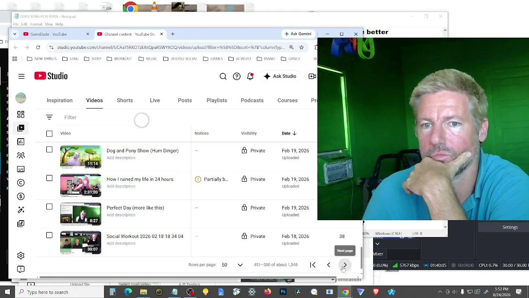Tick the Dog and Pony Show checkbox

tap(49, 149)
